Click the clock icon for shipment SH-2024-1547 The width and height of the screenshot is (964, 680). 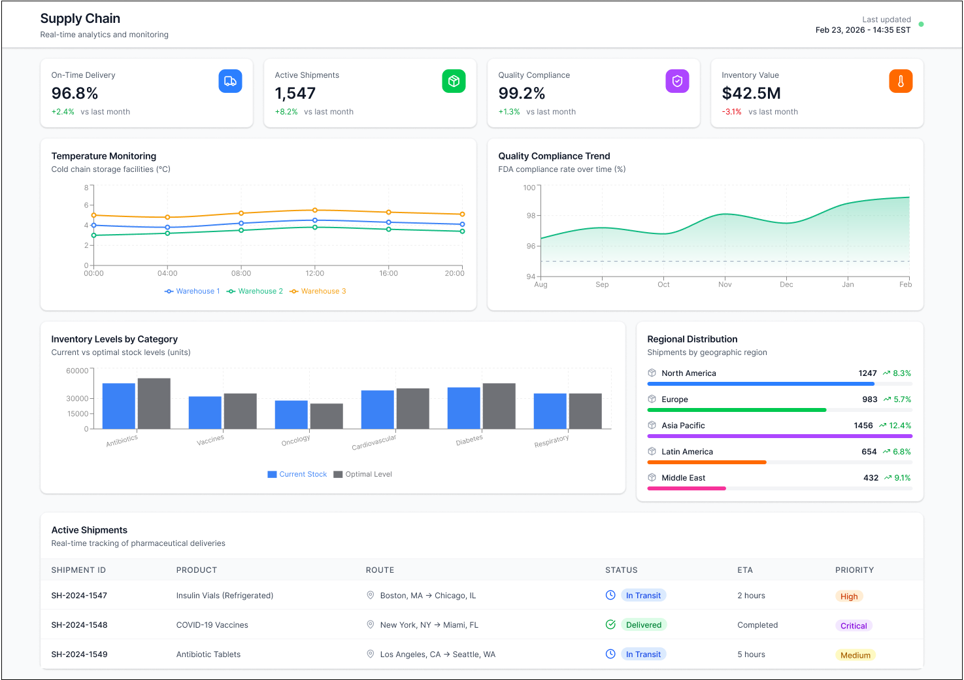(x=610, y=595)
